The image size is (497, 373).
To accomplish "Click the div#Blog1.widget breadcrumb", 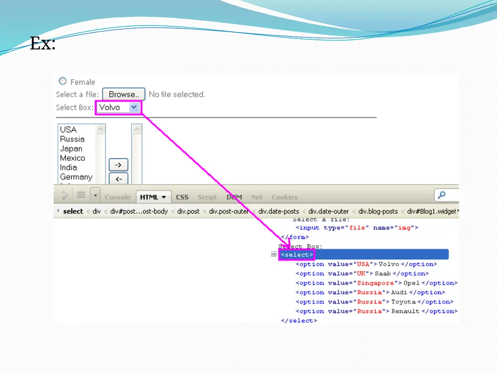I will pos(431,211).
